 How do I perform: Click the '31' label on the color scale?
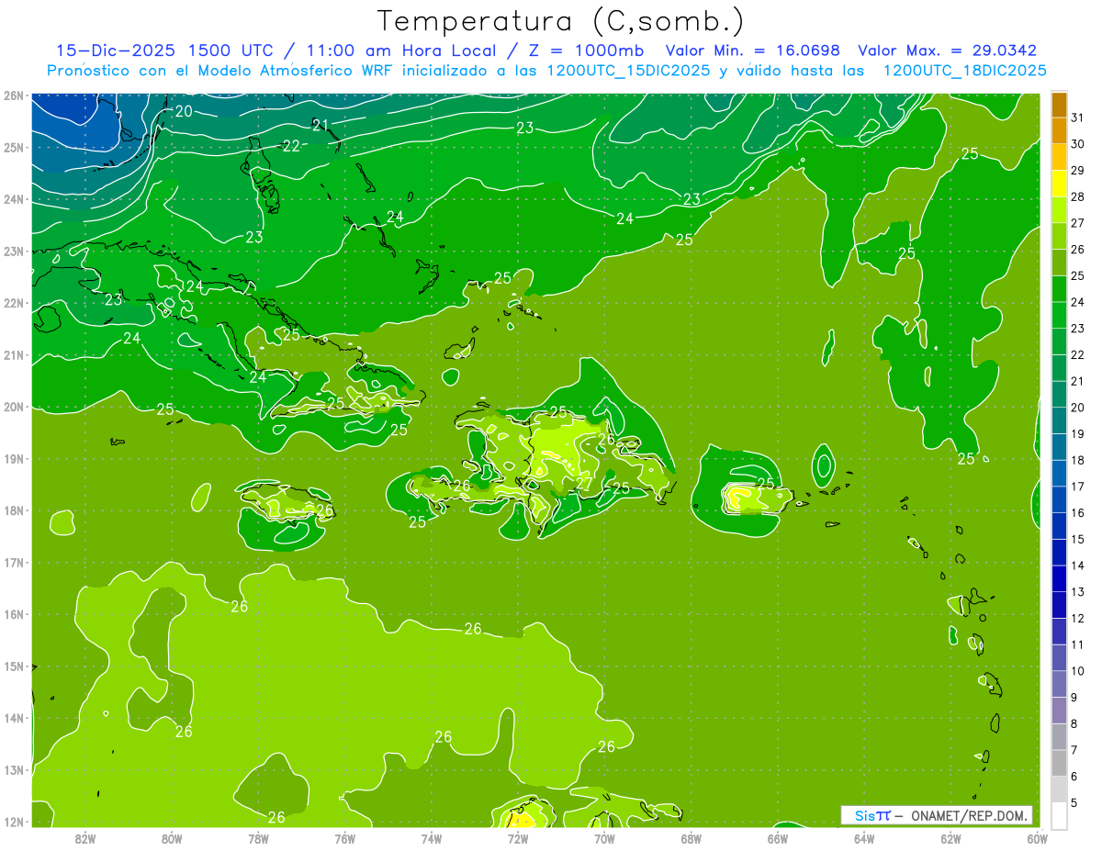[1077, 118]
